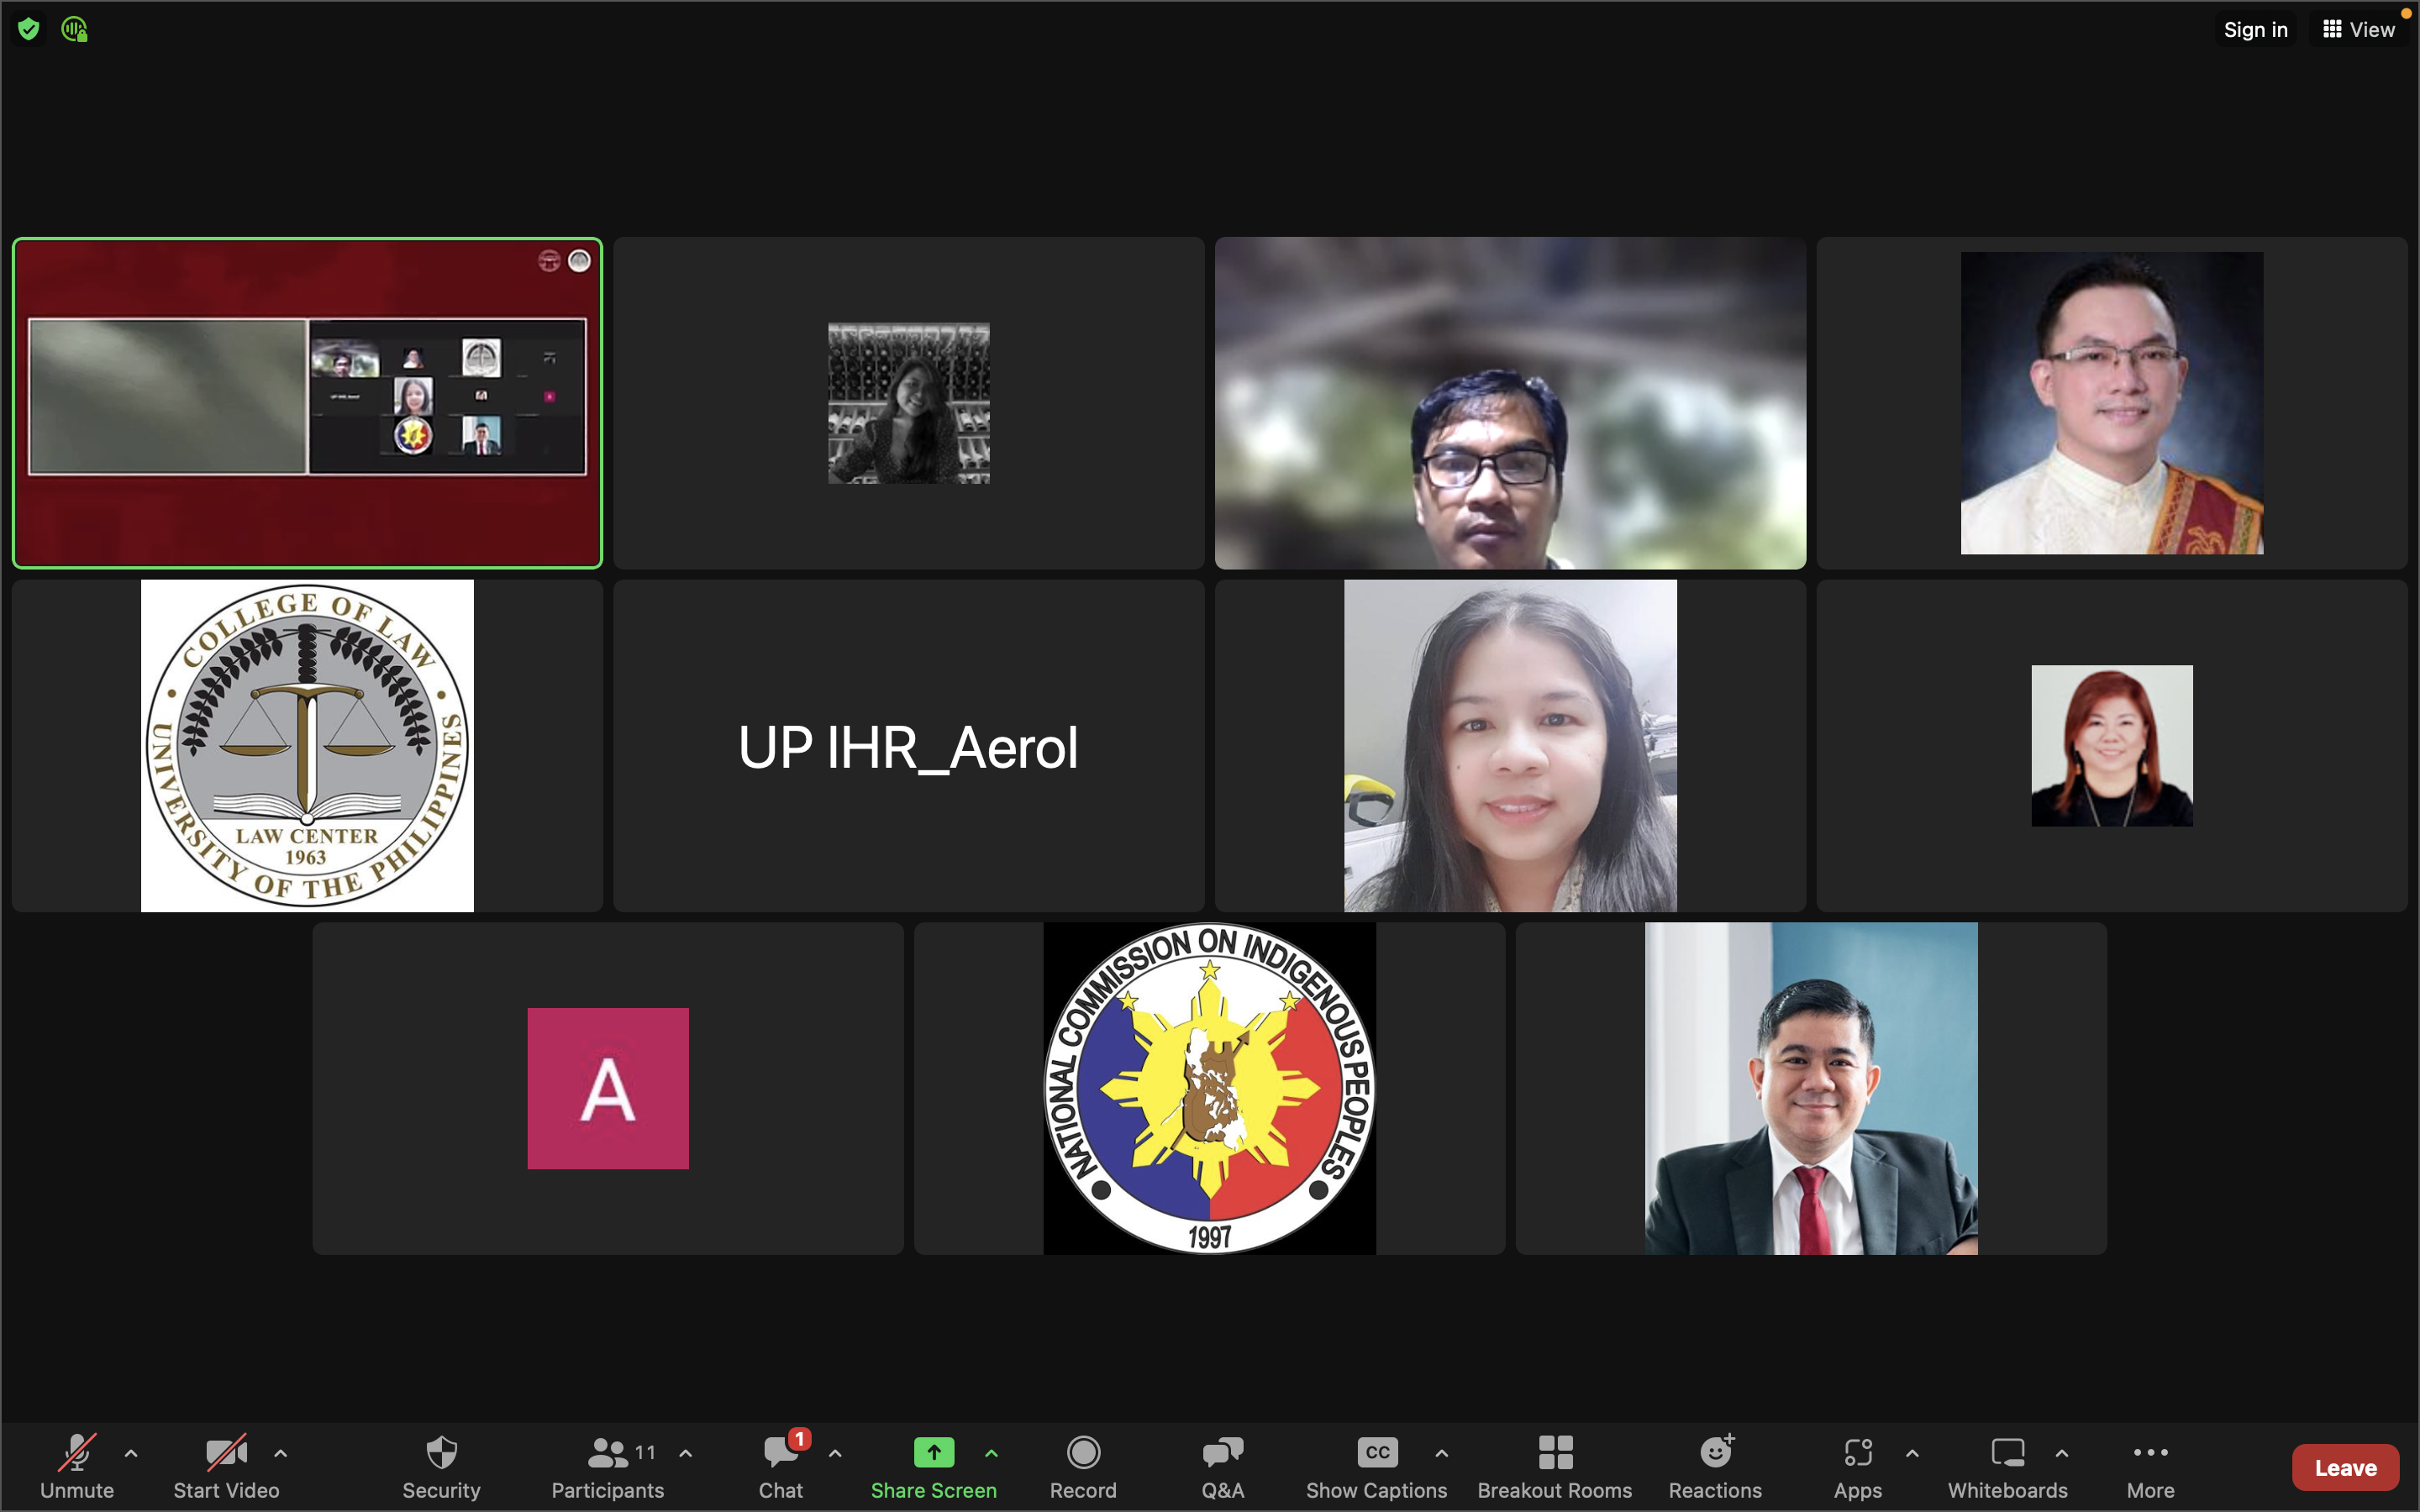Screen dimensions: 2420x1512
Task: Click the green encryption shield icon
Action: click(29, 29)
